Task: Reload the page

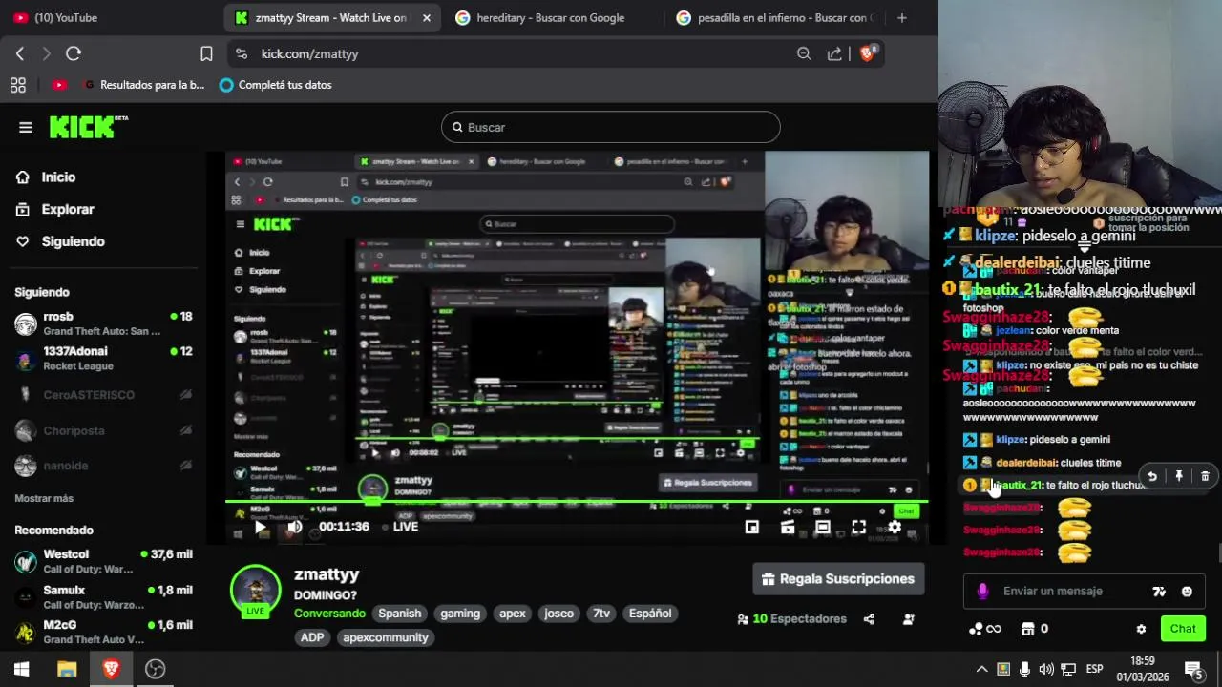Action: [74, 53]
